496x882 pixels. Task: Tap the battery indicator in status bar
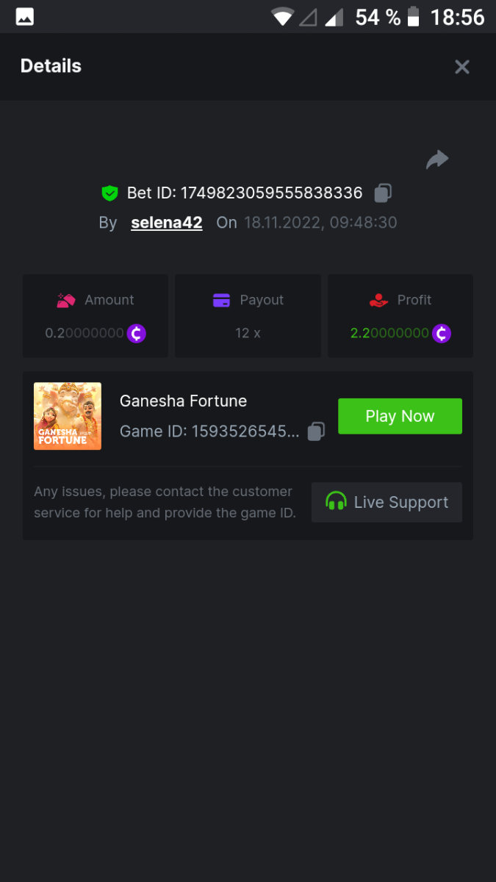[414, 17]
